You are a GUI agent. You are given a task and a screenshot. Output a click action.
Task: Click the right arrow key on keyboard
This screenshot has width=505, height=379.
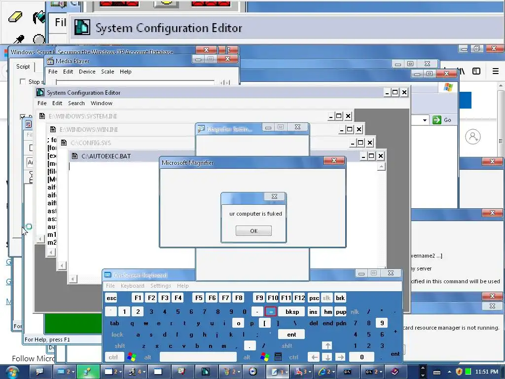pyautogui.click(x=340, y=357)
